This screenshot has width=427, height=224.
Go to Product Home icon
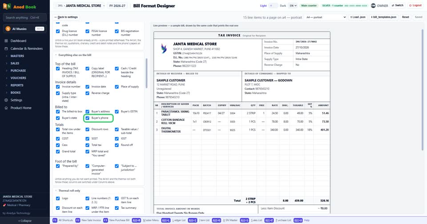click(x=6, y=108)
